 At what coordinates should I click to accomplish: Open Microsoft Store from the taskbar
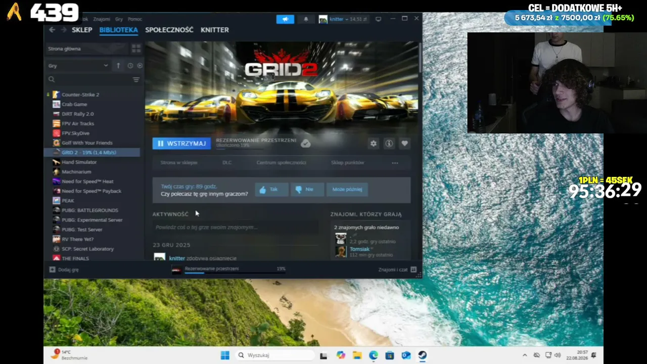click(390, 355)
